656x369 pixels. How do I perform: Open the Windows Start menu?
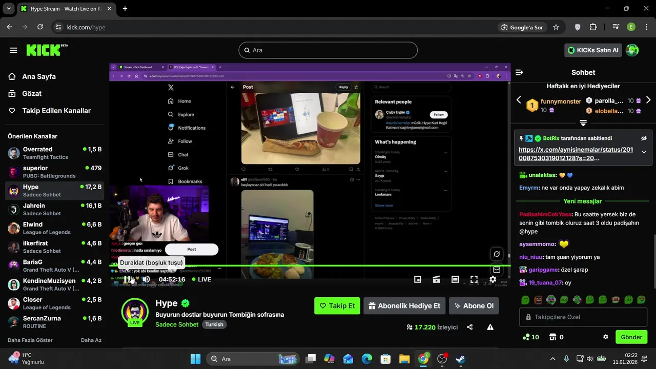[x=196, y=359]
